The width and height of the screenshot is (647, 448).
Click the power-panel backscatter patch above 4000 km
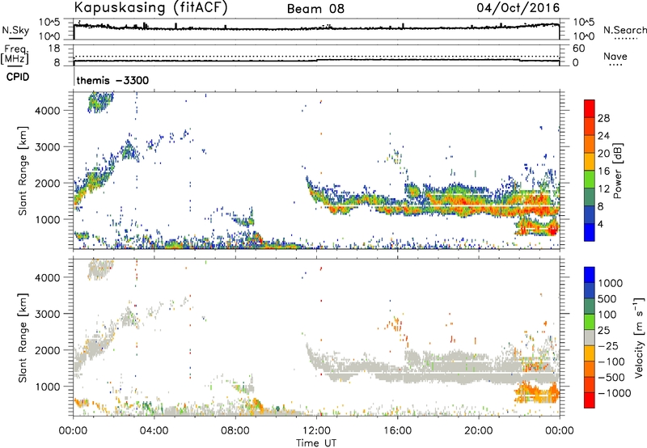(x=100, y=103)
